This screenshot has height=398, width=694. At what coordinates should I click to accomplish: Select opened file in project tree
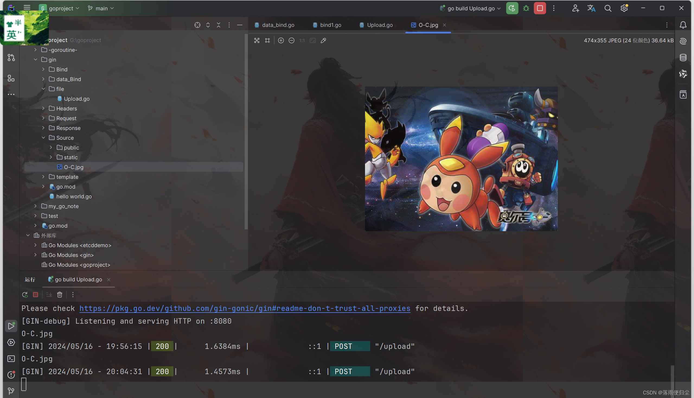(x=197, y=25)
